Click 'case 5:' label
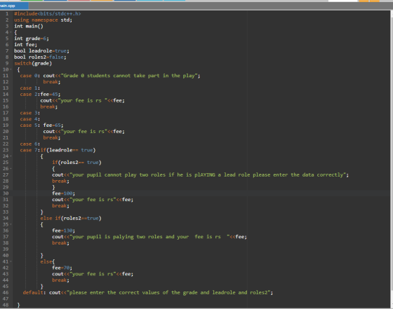The image size is (393, 309). [x=29, y=125]
